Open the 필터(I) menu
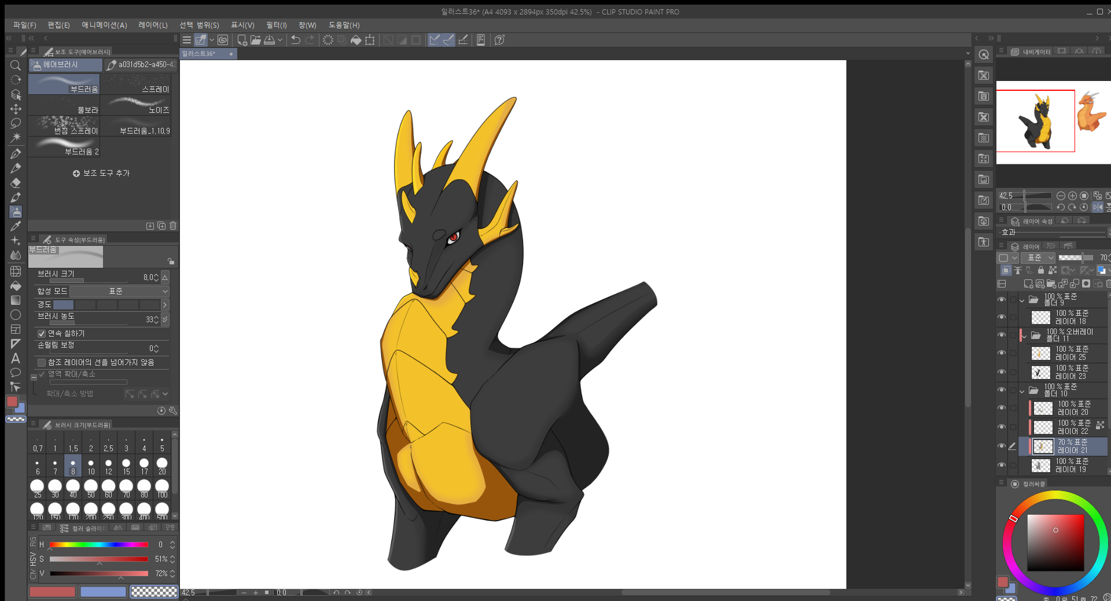 pos(276,25)
